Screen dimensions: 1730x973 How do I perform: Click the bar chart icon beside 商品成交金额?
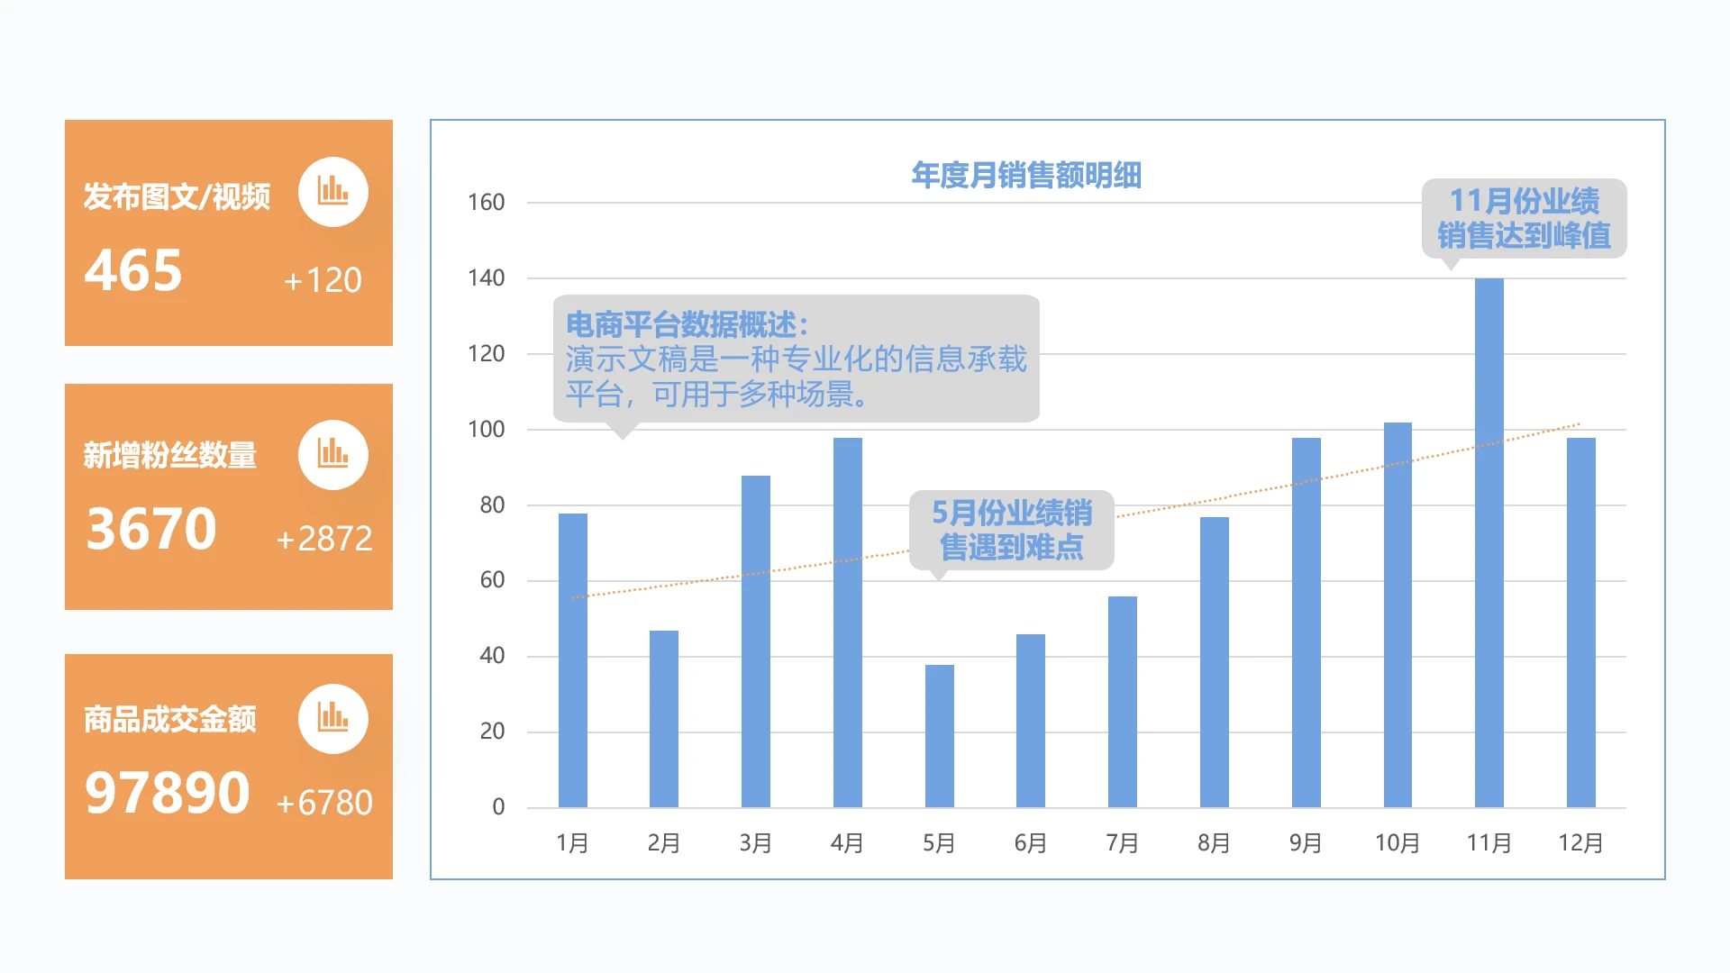pyautogui.click(x=333, y=718)
